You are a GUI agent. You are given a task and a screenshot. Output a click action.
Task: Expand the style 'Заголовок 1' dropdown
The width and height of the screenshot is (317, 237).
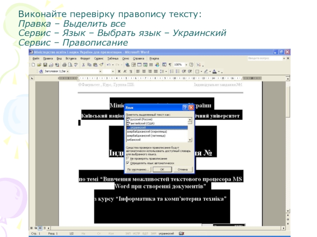tap(68, 71)
